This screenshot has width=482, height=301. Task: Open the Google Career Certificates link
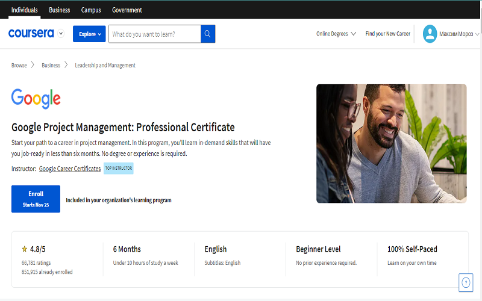(x=70, y=169)
